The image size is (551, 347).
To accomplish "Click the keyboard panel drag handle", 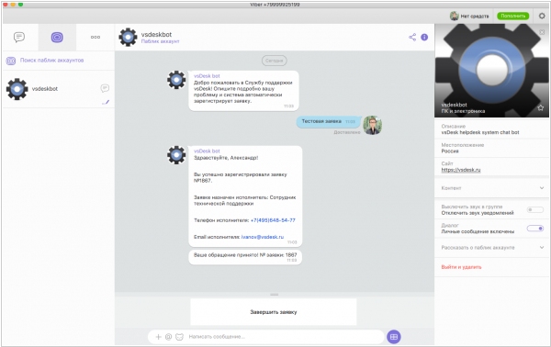I will coord(274,295).
